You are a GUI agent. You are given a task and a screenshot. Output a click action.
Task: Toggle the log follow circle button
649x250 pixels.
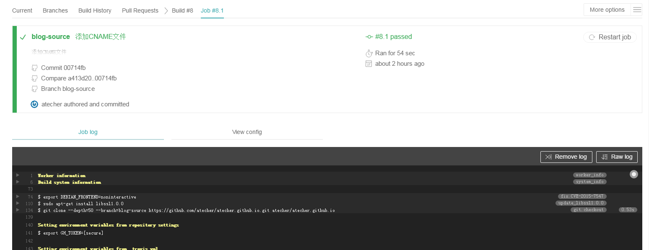click(633, 174)
